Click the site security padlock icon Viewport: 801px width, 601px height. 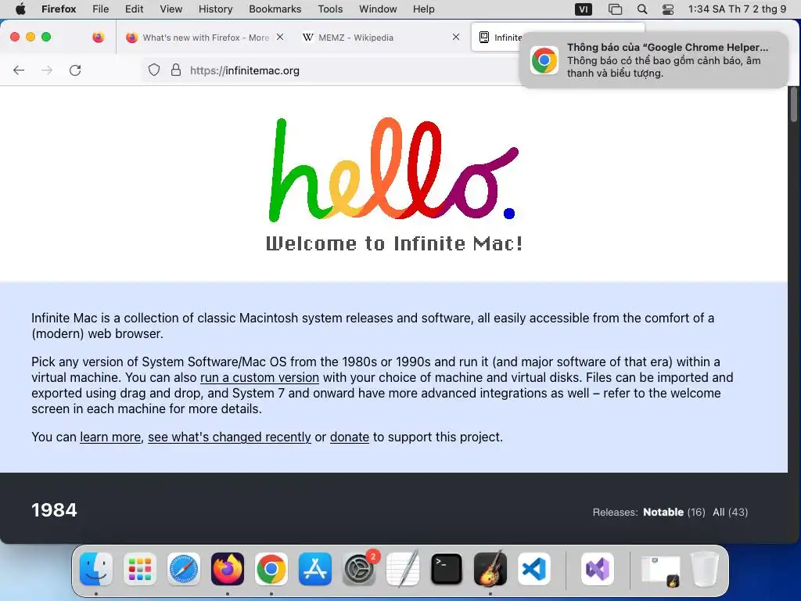176,70
